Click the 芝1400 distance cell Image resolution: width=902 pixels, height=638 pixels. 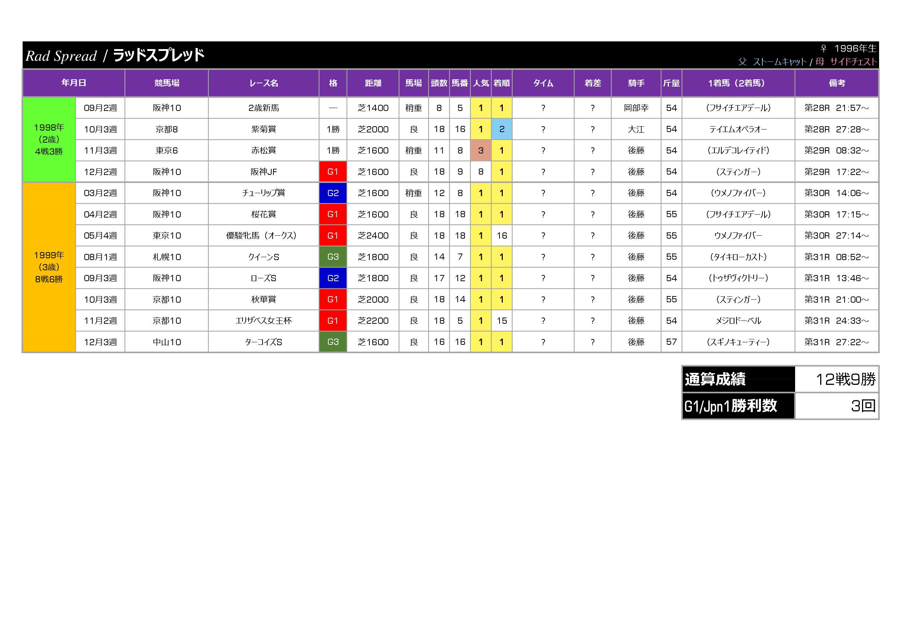[x=373, y=108]
